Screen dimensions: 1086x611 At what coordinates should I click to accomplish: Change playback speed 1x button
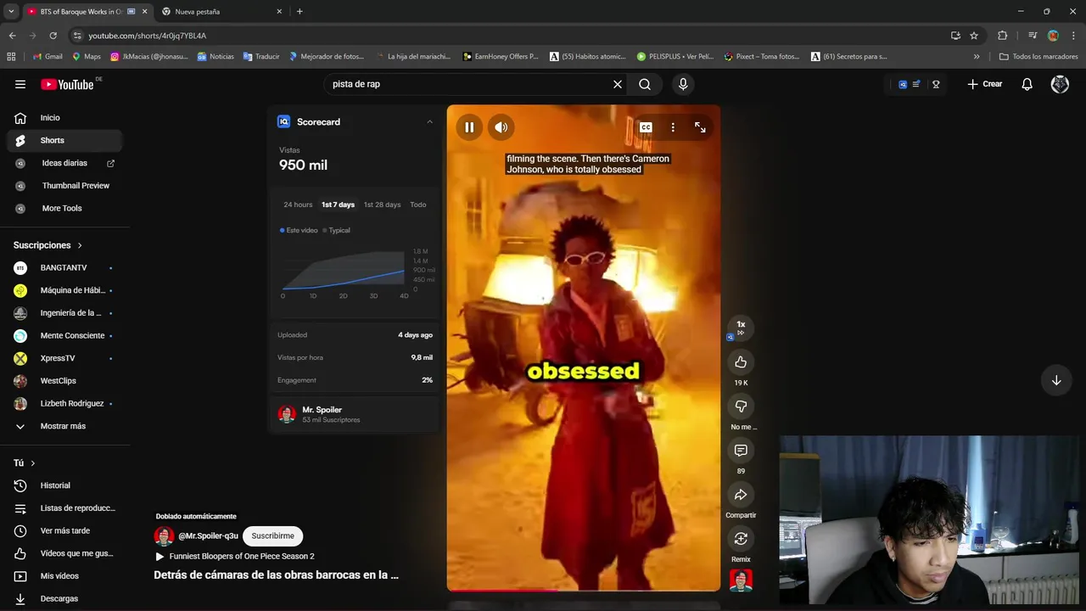tap(741, 327)
